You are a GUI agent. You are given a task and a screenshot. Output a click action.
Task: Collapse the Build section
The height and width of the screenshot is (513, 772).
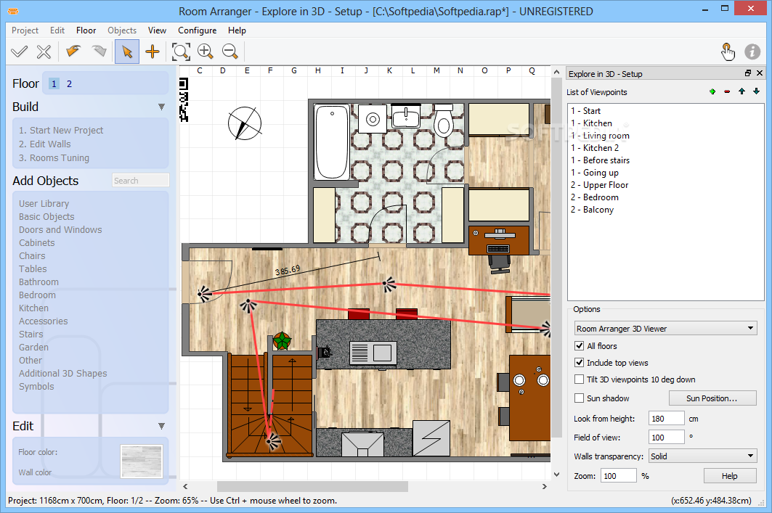click(161, 107)
